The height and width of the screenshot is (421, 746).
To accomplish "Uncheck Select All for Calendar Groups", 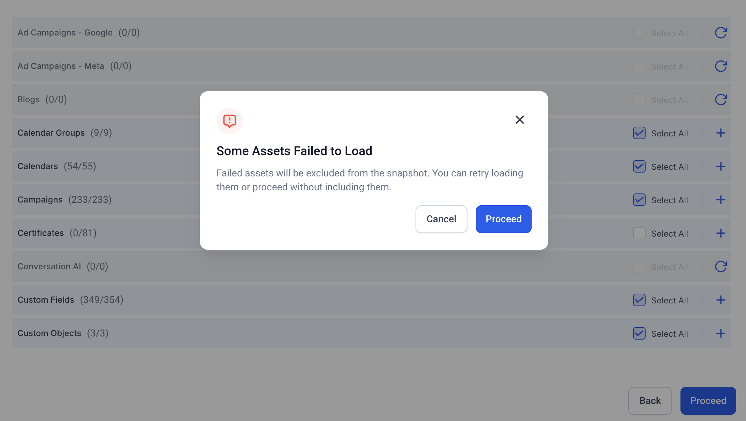I will 639,133.
